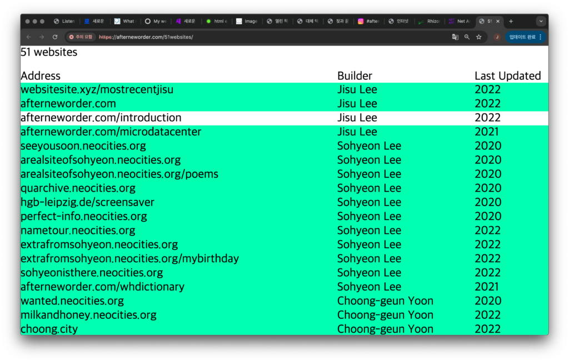The image size is (569, 362).
Task: Open the J profile avatar
Action: [497, 37]
